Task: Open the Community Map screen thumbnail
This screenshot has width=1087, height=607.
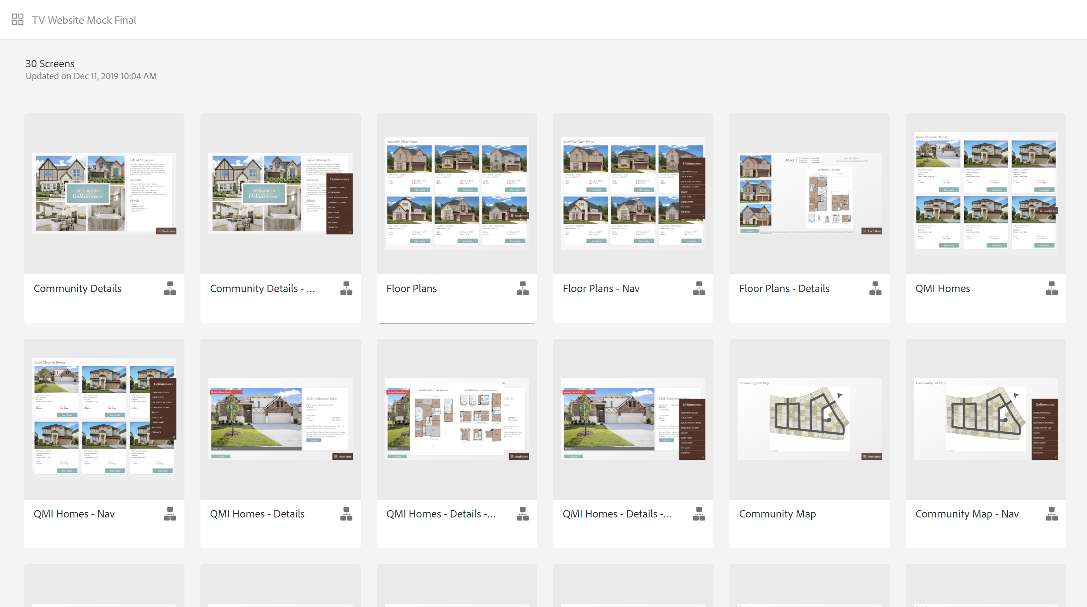Action: [x=809, y=419]
